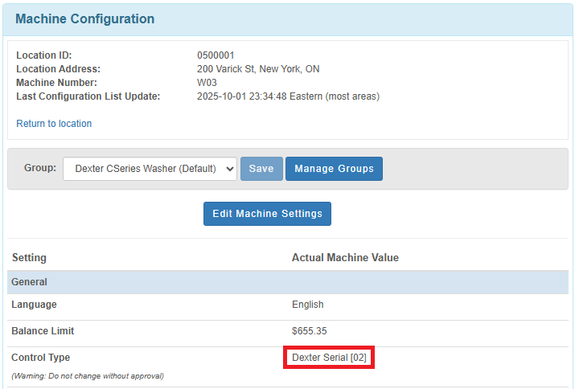Click the Control Type setting label
Image resolution: width=575 pixels, height=389 pixels.
40,358
